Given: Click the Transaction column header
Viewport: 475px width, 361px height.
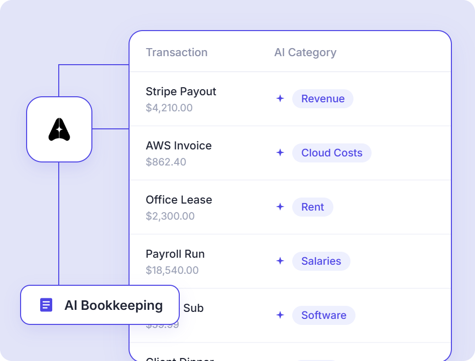Looking at the screenshot, I should tap(177, 52).
